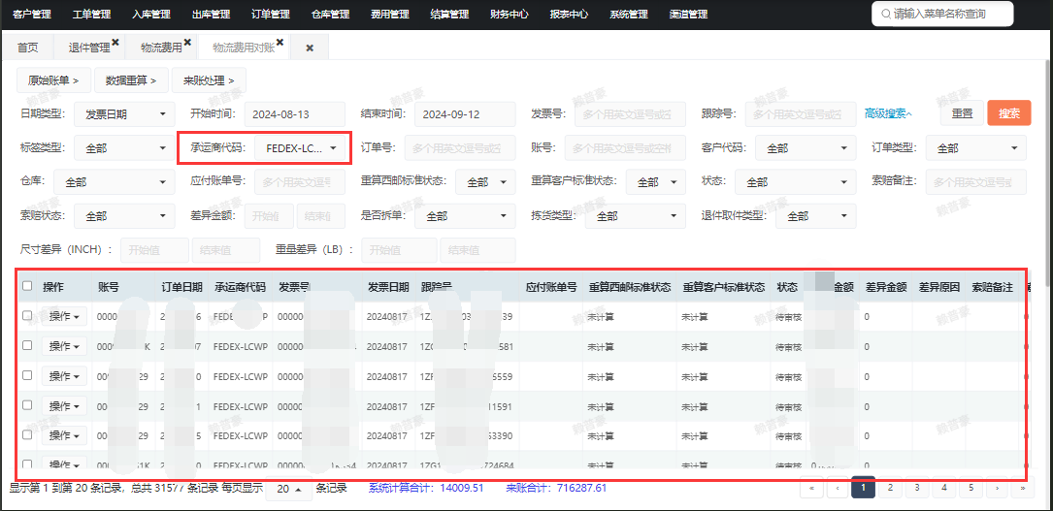This screenshot has height=511, width=1053.
Task: Open the 客户管理 menu
Action: pos(32,15)
